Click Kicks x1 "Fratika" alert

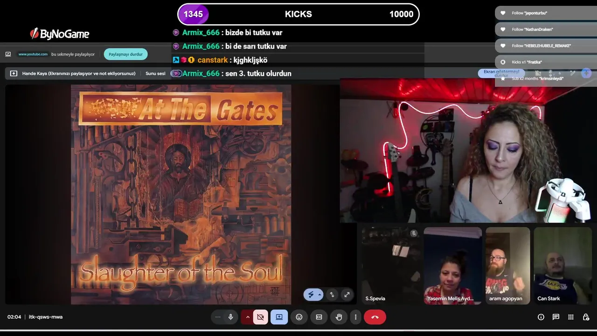[x=546, y=62]
